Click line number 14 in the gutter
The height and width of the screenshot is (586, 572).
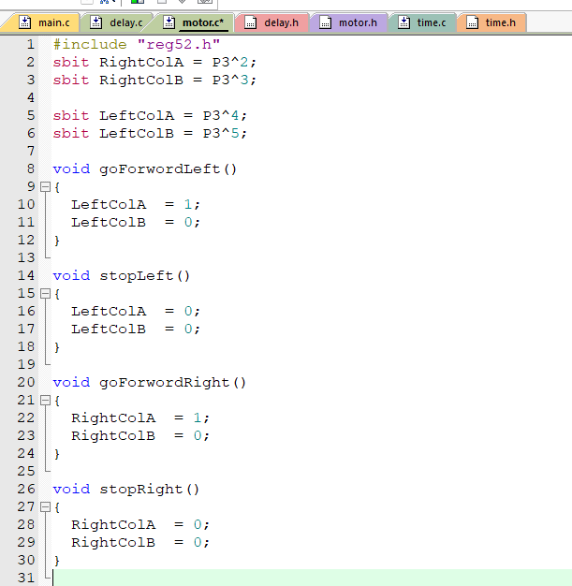(26, 276)
